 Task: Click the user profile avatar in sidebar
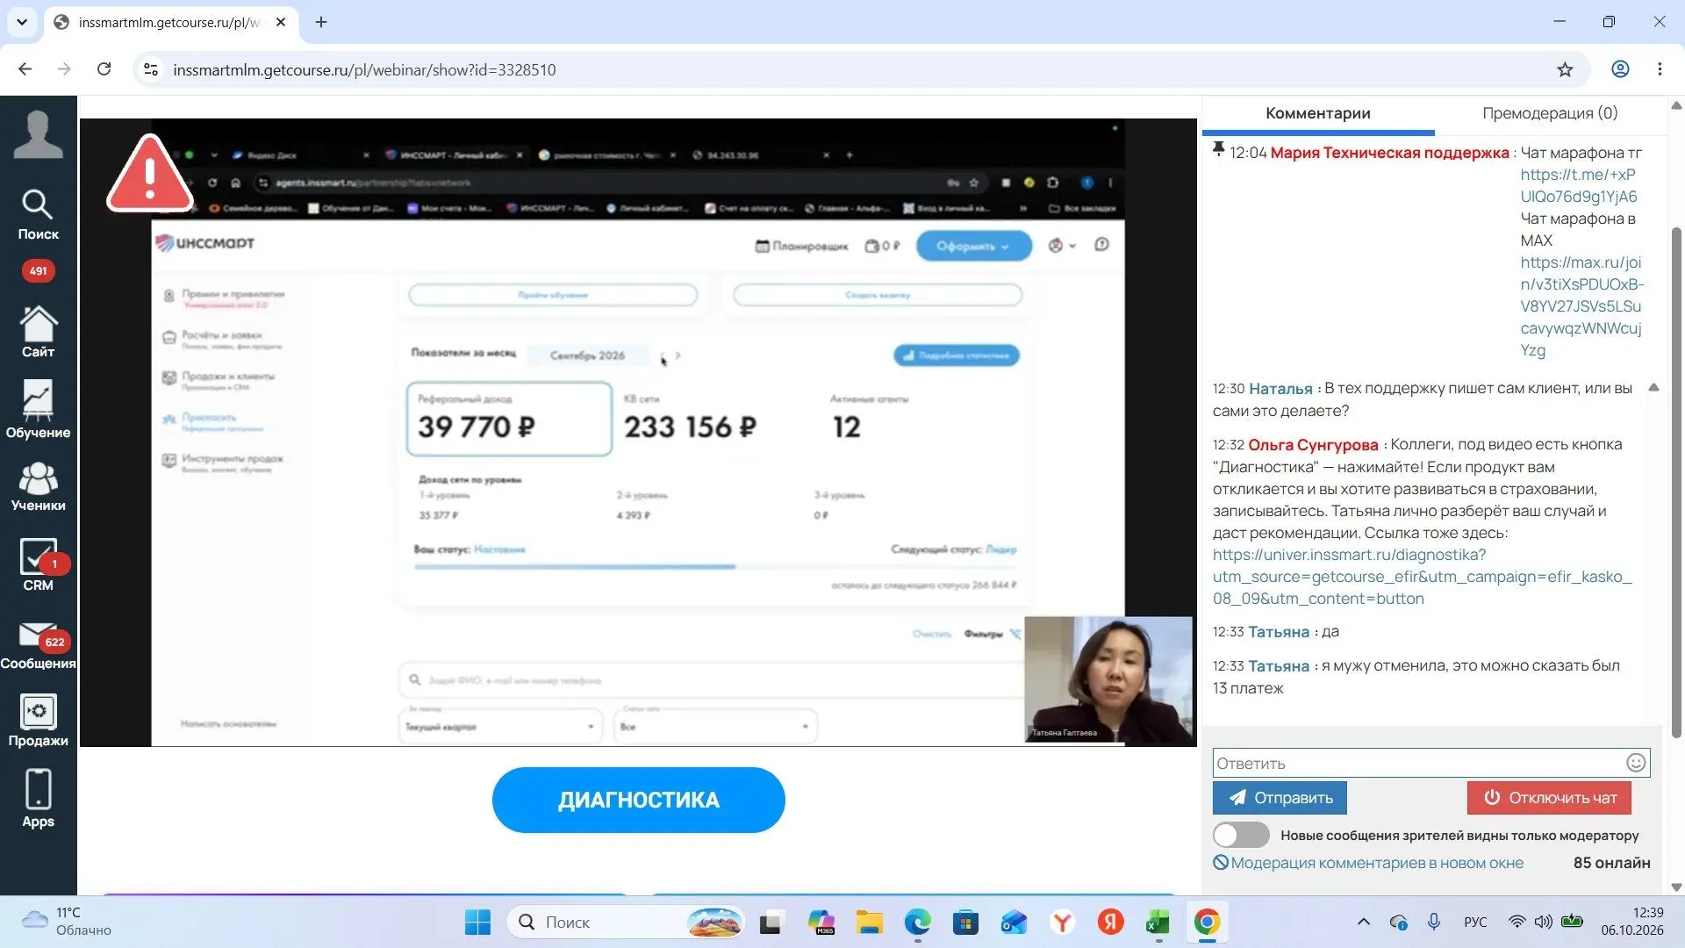pyautogui.click(x=38, y=134)
